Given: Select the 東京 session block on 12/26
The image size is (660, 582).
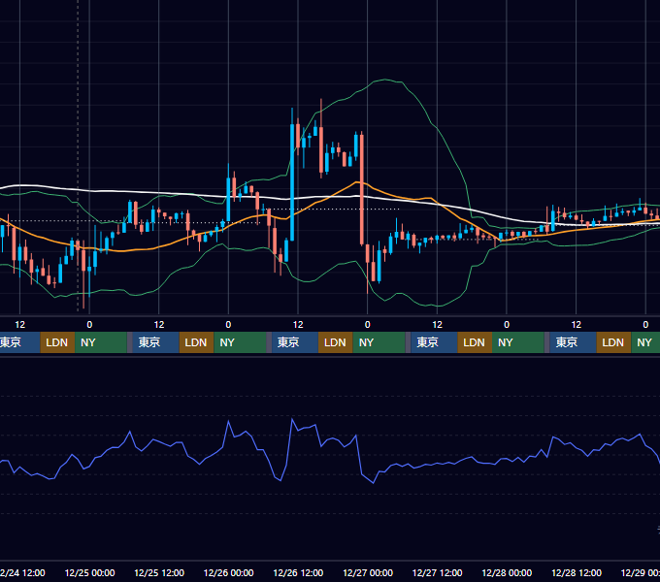Looking at the screenshot, I should [x=295, y=342].
